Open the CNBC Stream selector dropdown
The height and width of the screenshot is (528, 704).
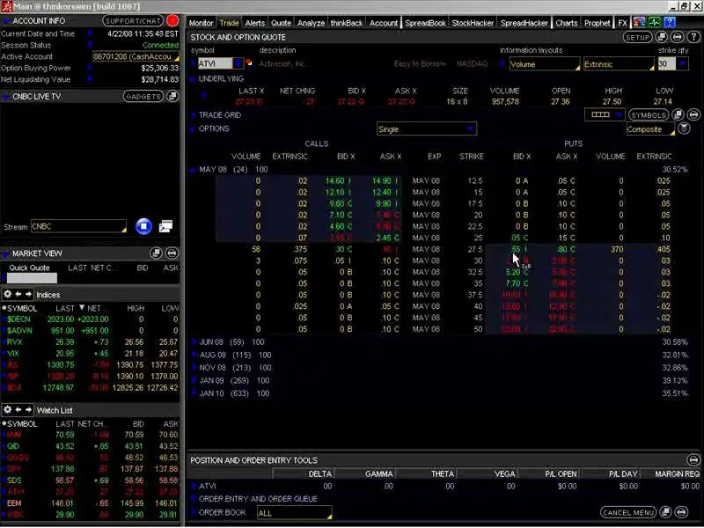78,226
